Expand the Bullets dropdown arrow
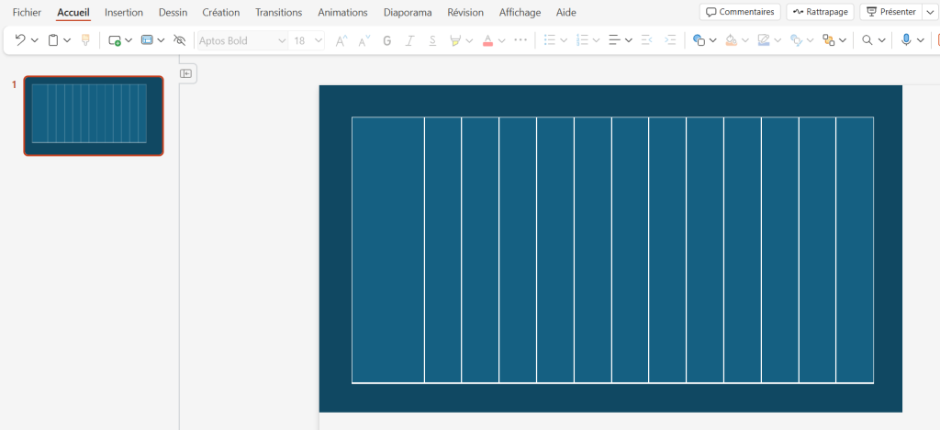The width and height of the screenshot is (940, 430). (x=564, y=40)
